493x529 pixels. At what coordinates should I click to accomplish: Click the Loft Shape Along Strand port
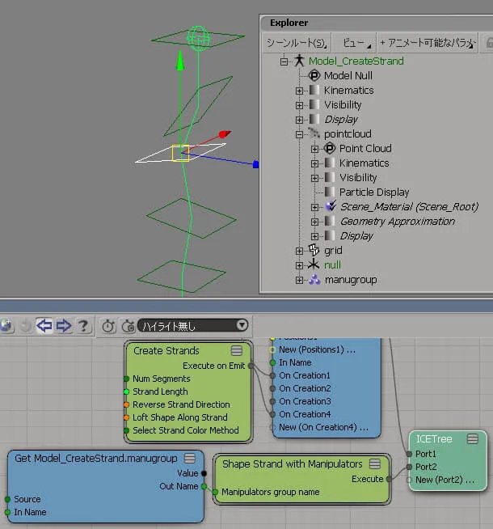coord(126,417)
